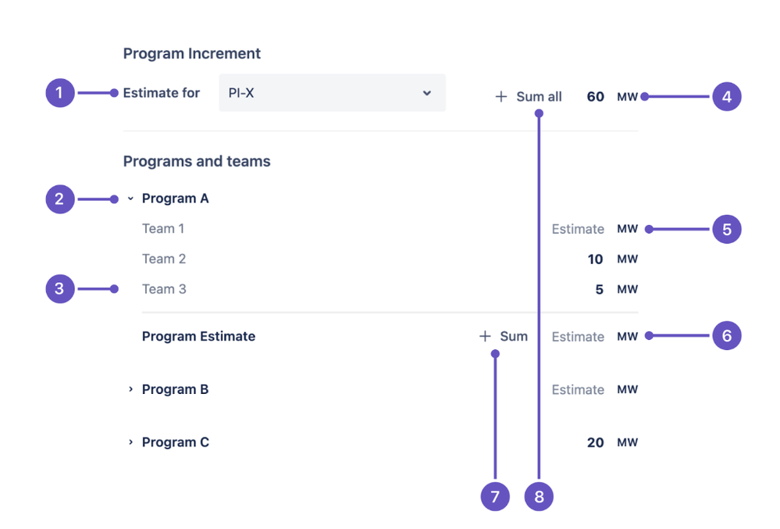Click the purple annotation marker 2
Viewport: 780px width, 529px height.
59,199
